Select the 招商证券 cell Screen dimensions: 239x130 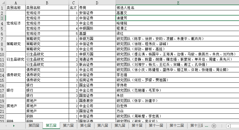(97, 80)
